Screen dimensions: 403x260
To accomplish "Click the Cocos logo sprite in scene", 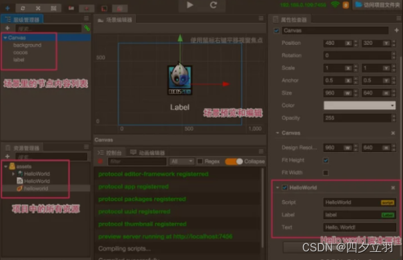I will coord(179,79).
